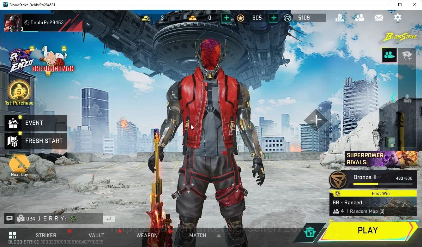Open the SUPERPOWER RIVALS banner
This screenshot has height=247, width=422.
tap(381, 159)
